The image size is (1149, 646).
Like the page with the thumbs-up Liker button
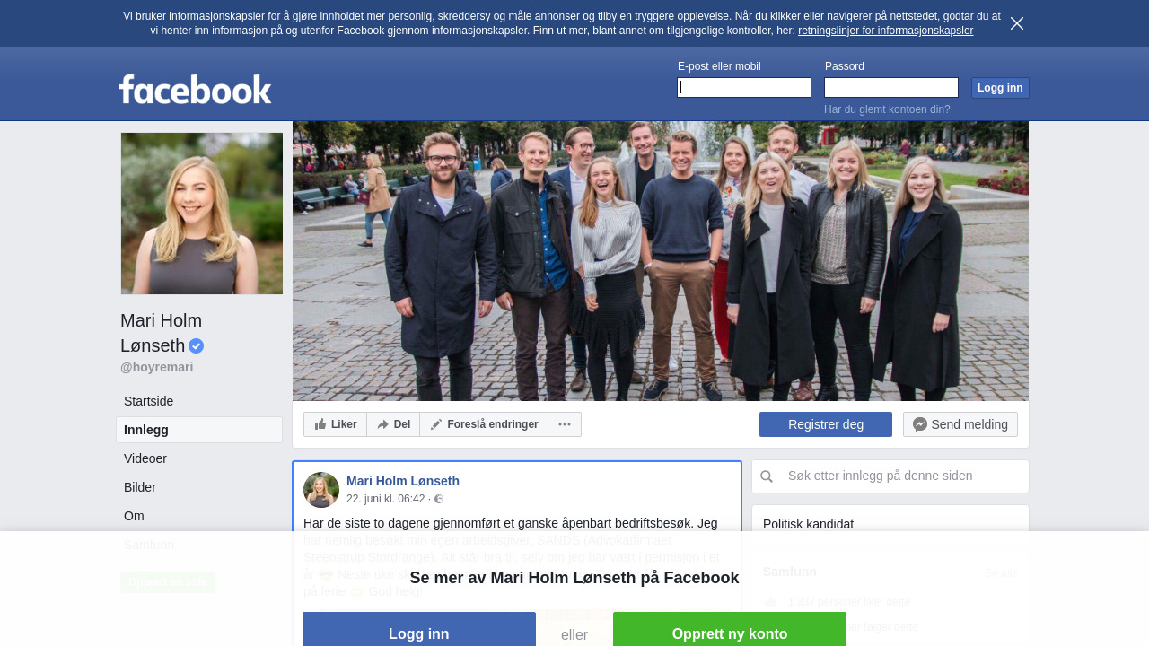click(x=335, y=424)
